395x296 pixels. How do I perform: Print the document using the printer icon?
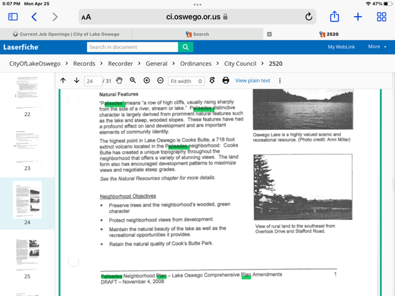coord(225,81)
